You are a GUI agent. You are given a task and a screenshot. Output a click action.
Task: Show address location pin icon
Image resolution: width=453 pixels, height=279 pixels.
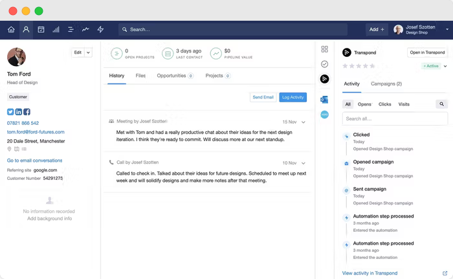pos(9,149)
